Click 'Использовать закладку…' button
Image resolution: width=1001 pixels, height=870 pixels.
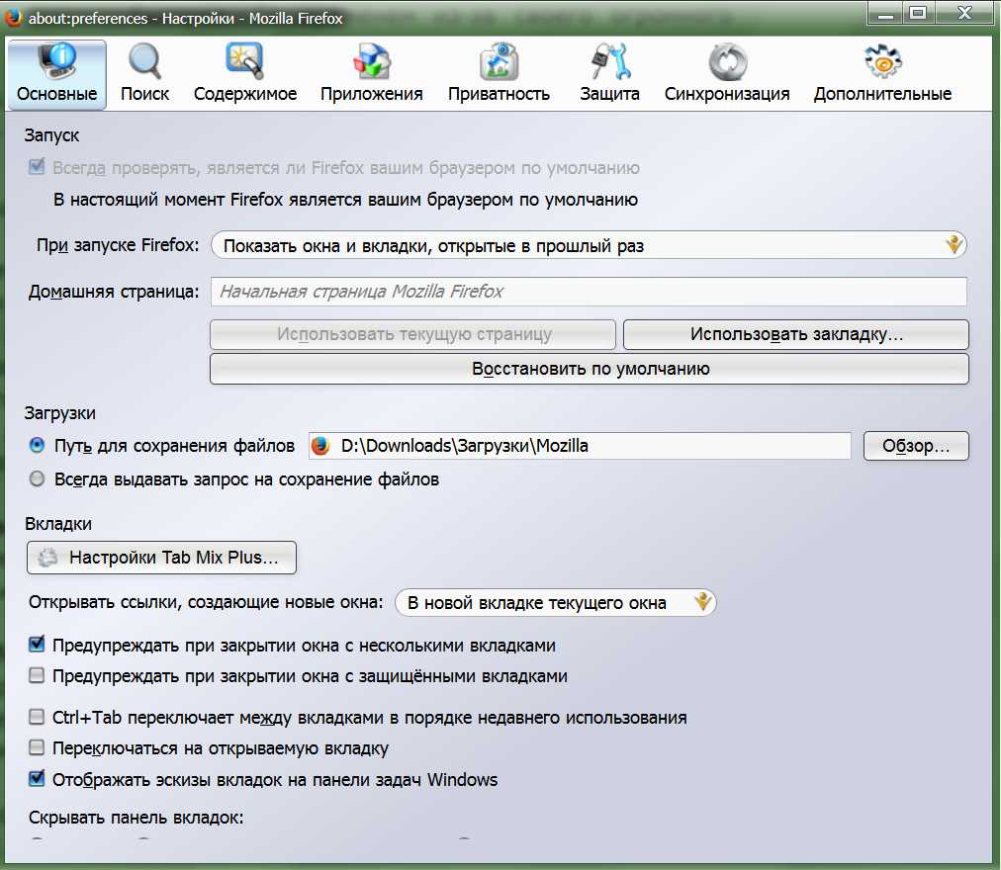(795, 334)
